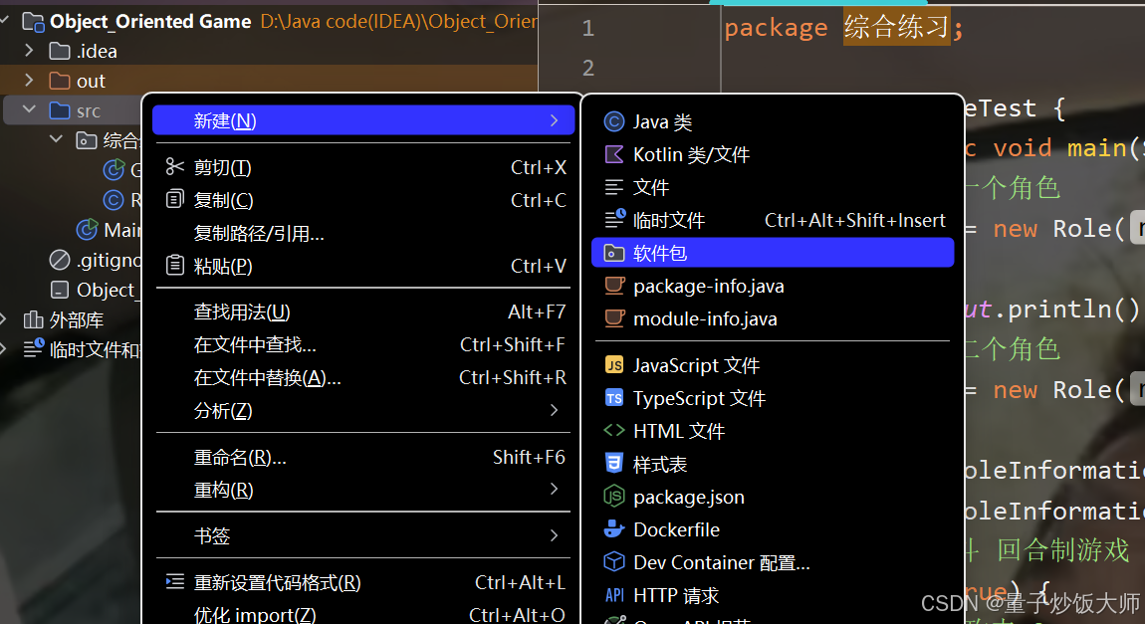Screen dimensions: 1145x624
Task: Create a JavaScript 文件
Action: point(773,365)
